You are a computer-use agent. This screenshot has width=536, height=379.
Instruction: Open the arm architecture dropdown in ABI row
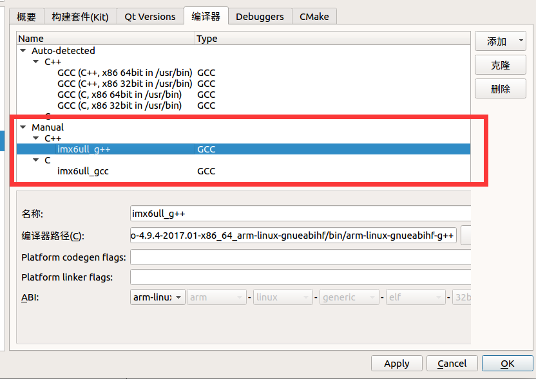click(x=216, y=297)
